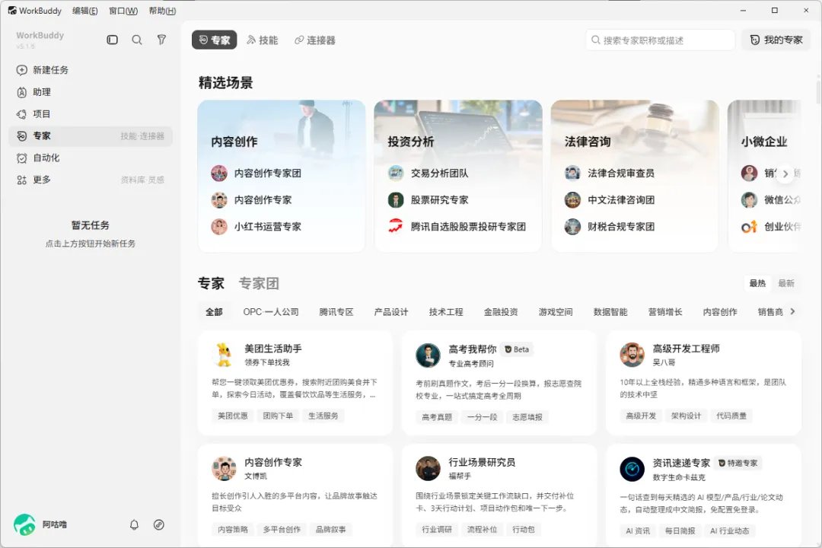Select the 数据智能 category filter
Viewport: 822px width, 548px height.
pos(610,312)
